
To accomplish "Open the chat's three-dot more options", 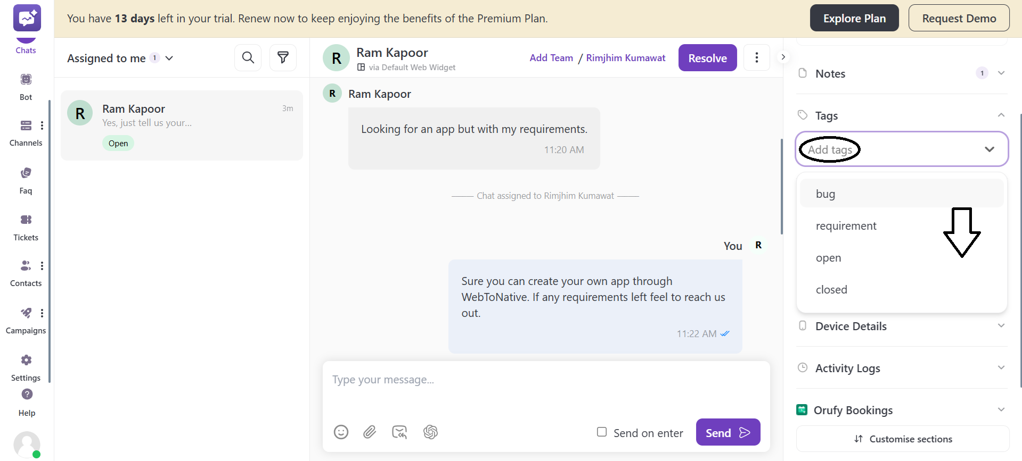I will coord(756,57).
